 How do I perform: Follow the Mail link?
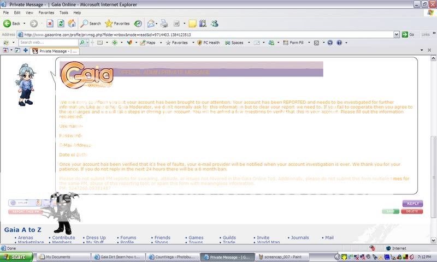pyautogui.click(x=329, y=237)
